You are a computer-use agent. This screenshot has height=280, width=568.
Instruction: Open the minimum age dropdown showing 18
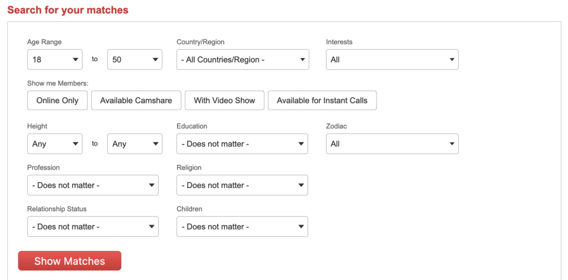coord(55,59)
